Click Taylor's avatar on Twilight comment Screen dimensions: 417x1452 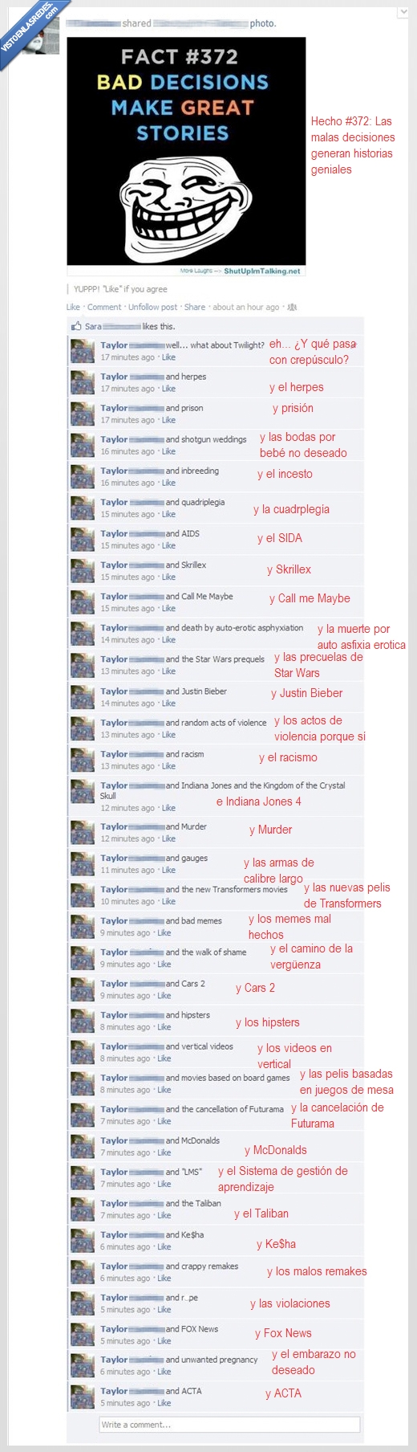click(83, 351)
